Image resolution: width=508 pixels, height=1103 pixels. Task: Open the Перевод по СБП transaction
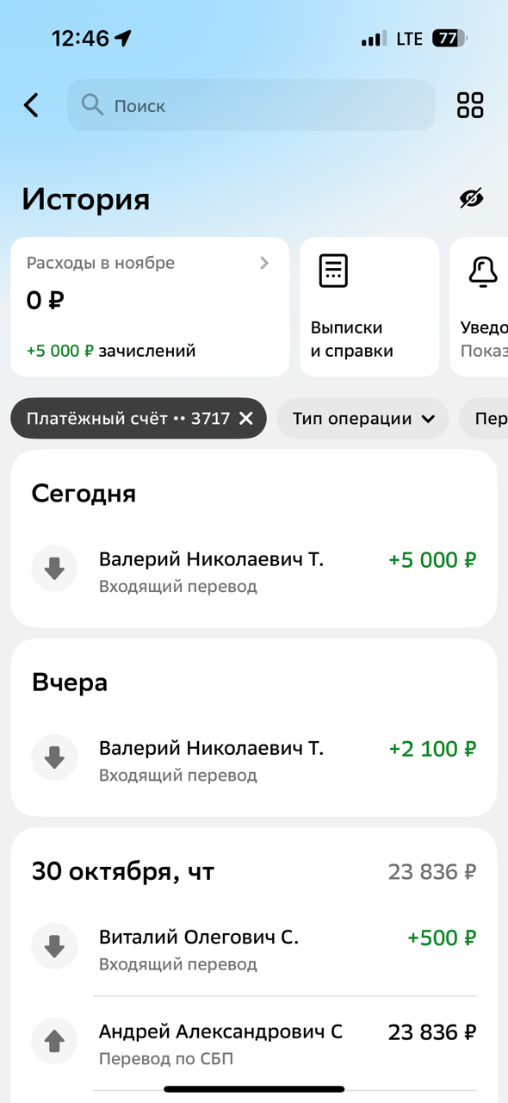click(x=254, y=1040)
